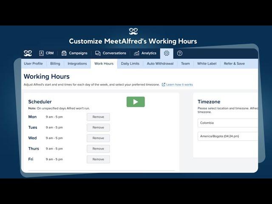The height and width of the screenshot is (204, 272).
Task: Switch to the Daily Limits tab
Action: [x=130, y=63]
